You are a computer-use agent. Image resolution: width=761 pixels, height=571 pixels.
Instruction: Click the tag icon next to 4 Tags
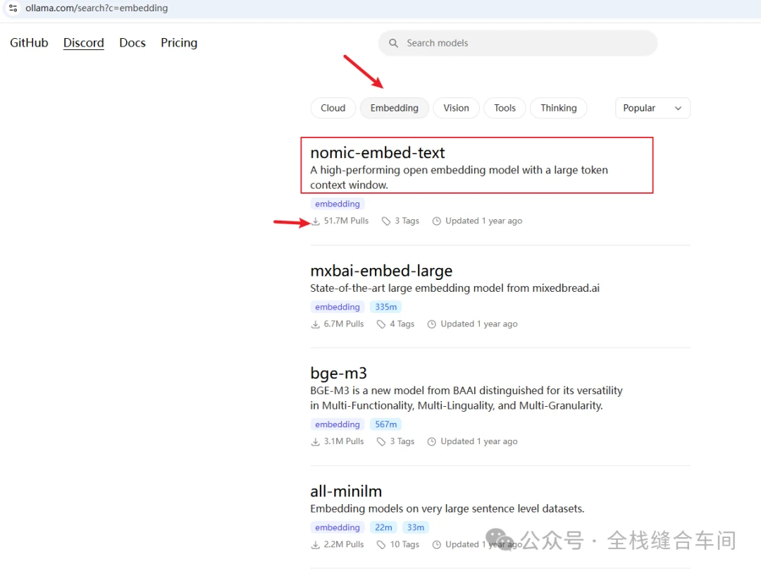click(381, 324)
